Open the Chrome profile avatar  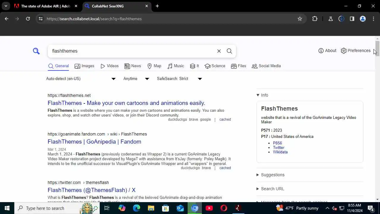click(363, 19)
